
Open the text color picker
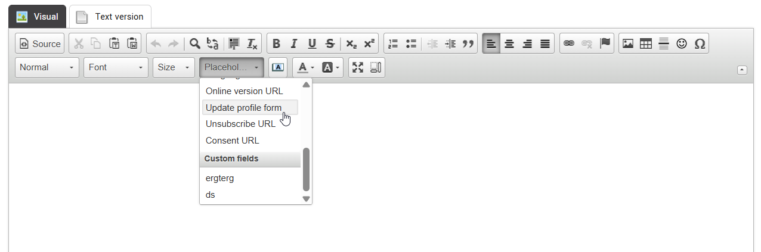click(305, 67)
